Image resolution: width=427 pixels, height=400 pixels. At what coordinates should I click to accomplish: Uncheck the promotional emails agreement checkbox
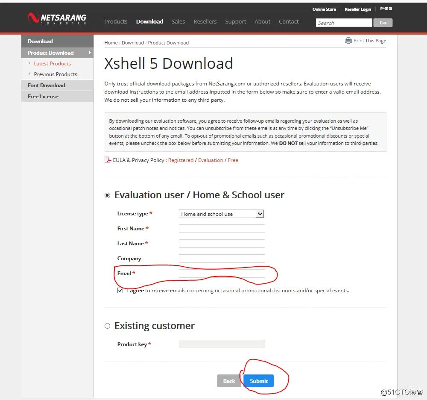(x=120, y=291)
